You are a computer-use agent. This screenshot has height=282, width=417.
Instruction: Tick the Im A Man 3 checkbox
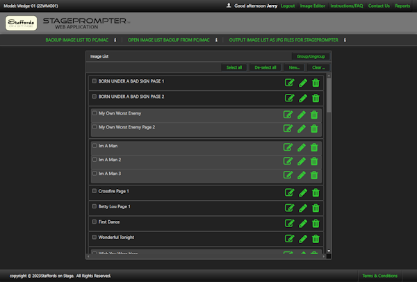95,173
